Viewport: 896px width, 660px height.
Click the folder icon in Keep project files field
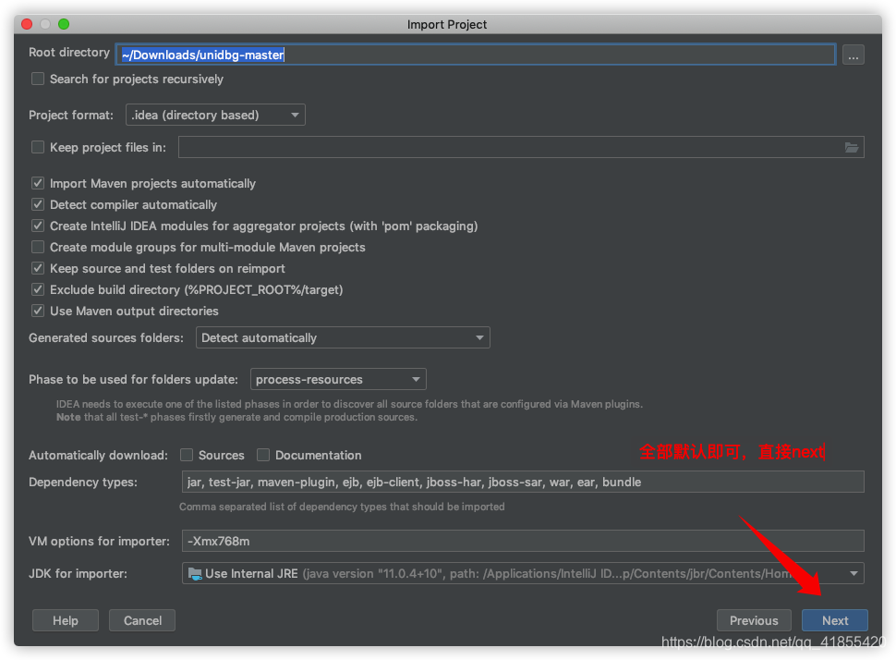[x=852, y=148]
